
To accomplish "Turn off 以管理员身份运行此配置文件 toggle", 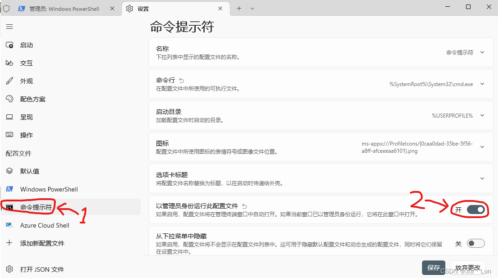I will pos(476,210).
